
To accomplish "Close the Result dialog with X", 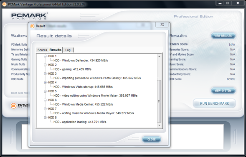I will click(x=162, y=25).
